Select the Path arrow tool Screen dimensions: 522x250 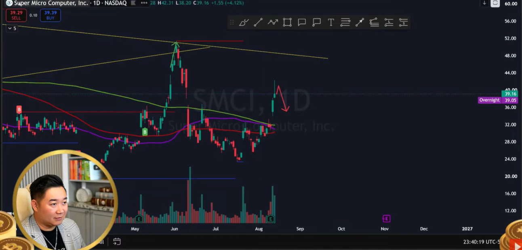coord(273,23)
